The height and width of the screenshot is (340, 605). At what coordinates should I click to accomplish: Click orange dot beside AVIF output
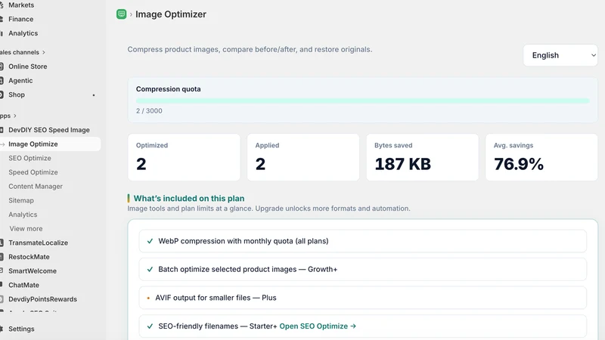coord(148,298)
